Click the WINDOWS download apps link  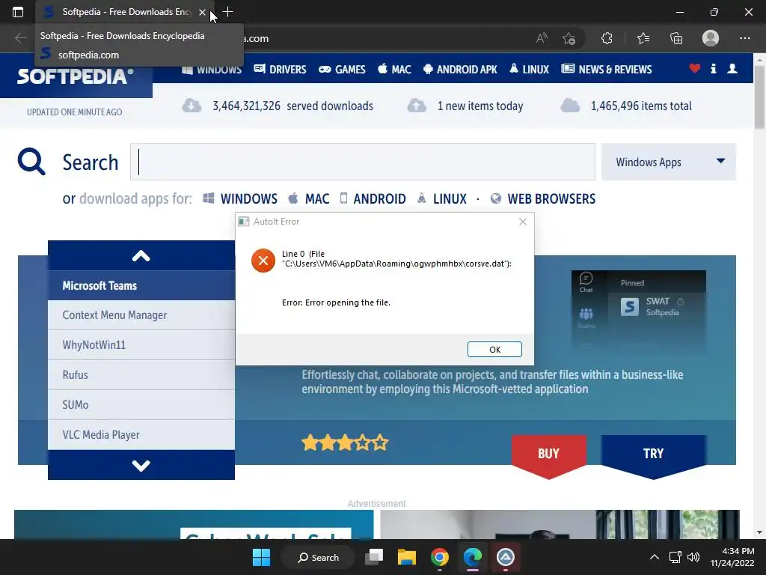click(240, 198)
